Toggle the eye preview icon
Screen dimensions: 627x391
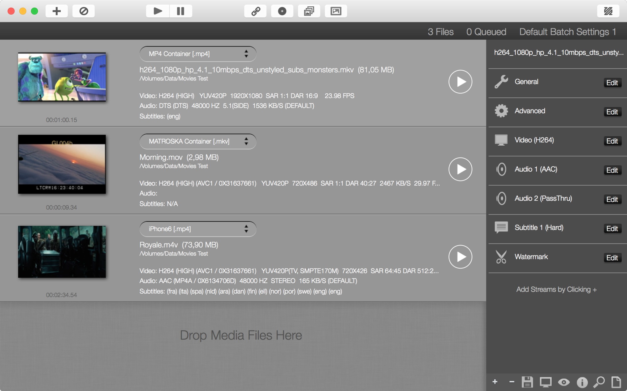point(564,382)
